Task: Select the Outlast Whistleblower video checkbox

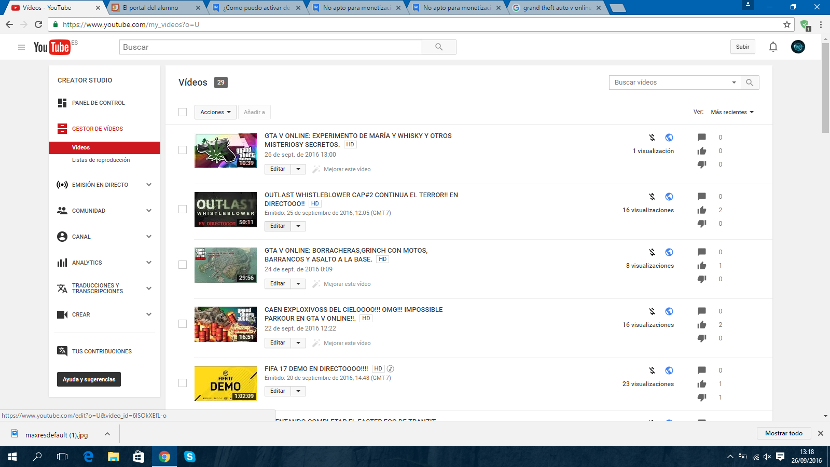Action: point(183,209)
